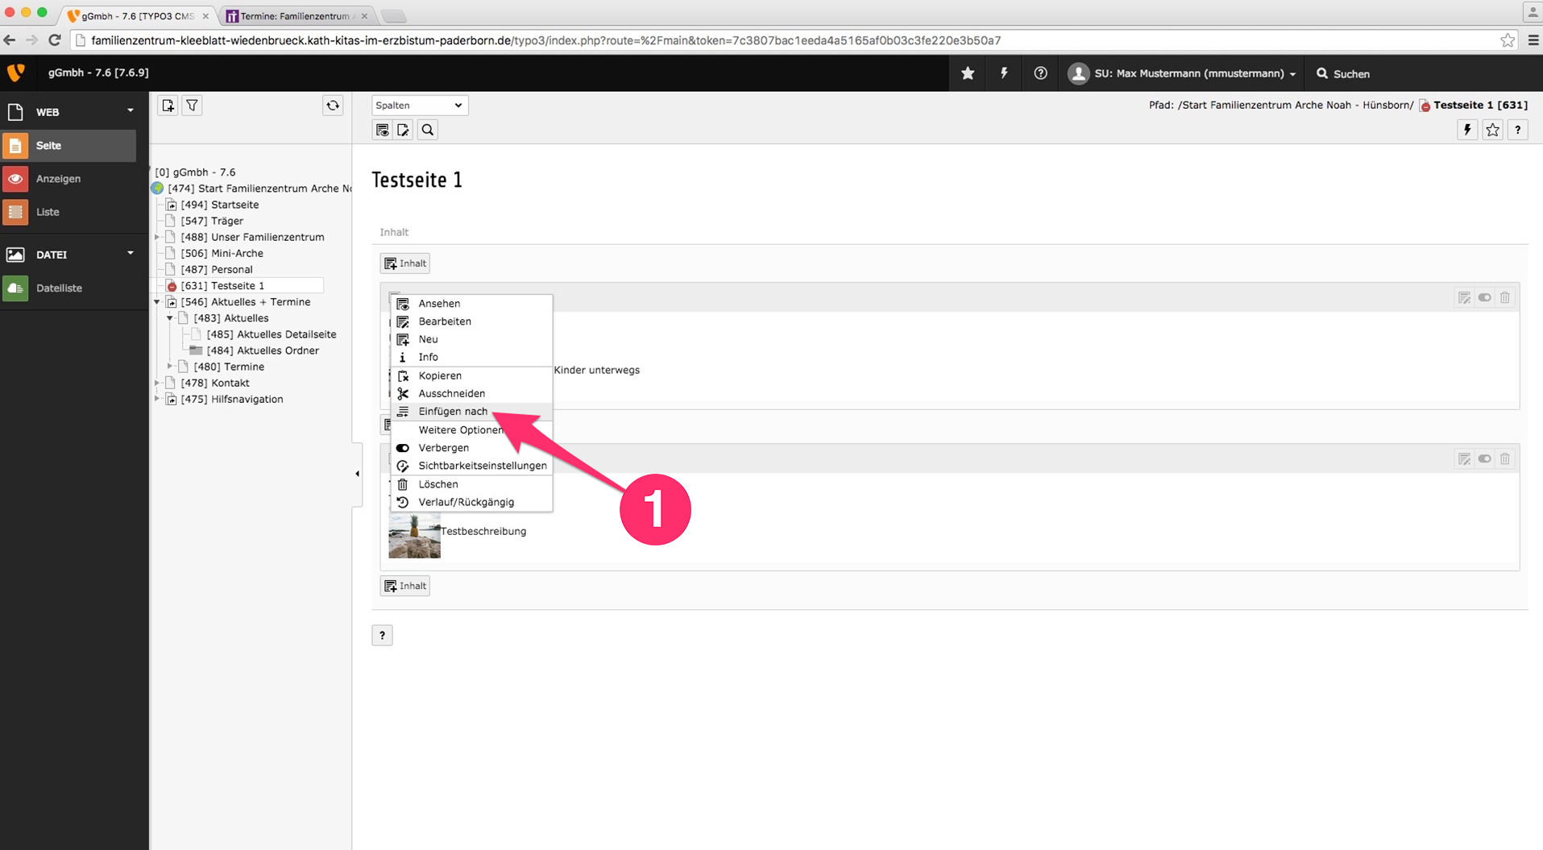Collapse the Aktuelles + Termine tree node
1543x850 pixels.
point(157,302)
